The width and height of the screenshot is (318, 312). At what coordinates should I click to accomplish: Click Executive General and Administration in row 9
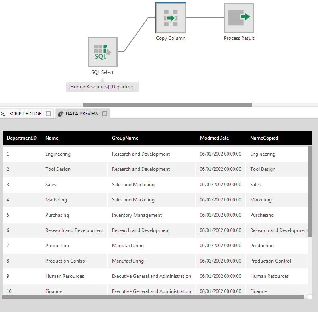151,276
